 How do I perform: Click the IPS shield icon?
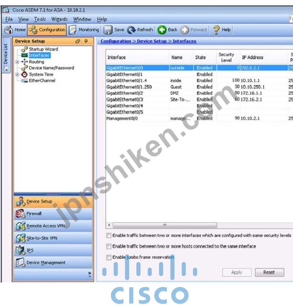21,250
